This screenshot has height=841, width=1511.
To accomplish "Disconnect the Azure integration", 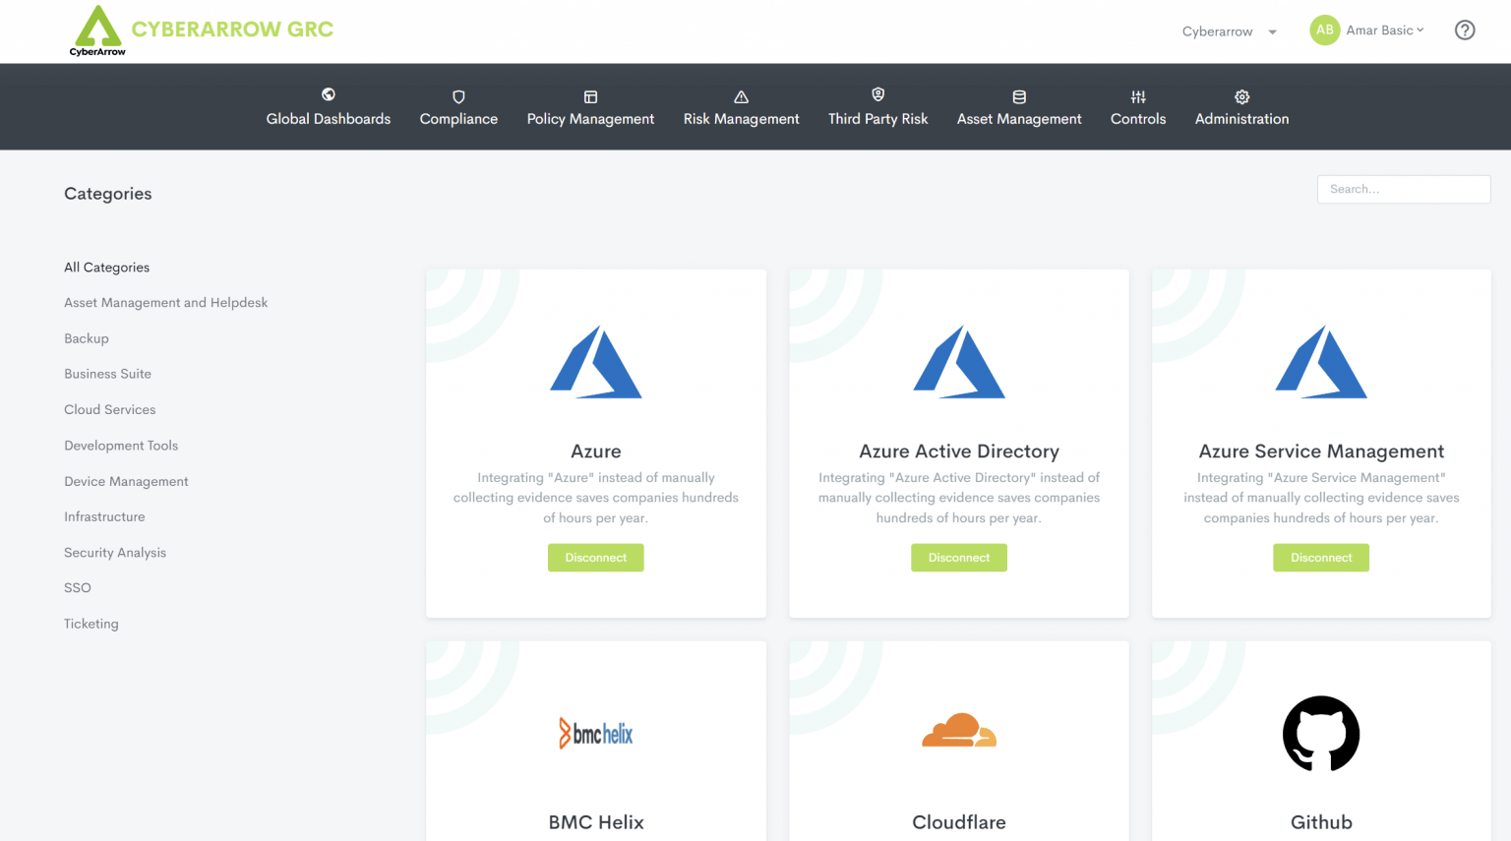I will [595, 557].
